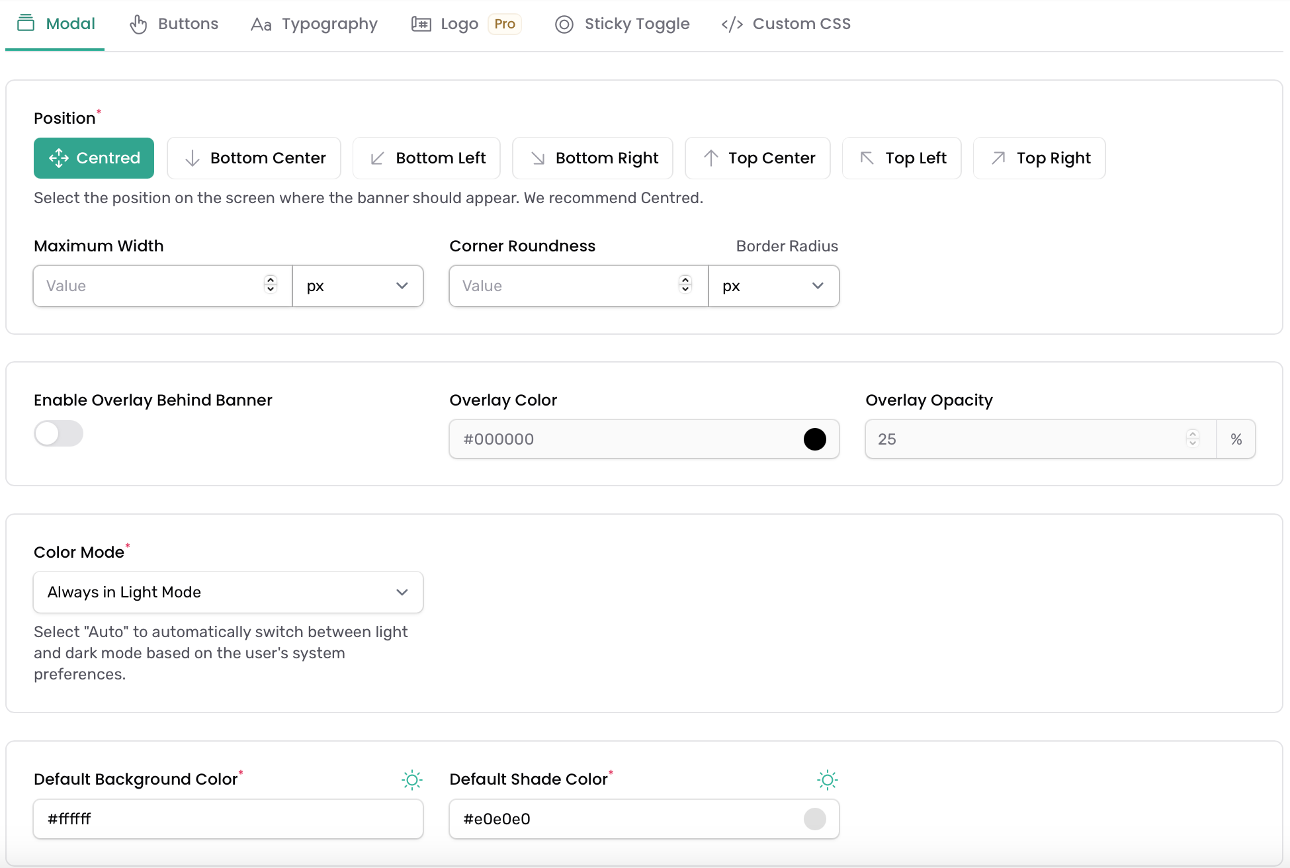Viewport: 1290px width, 868px height.
Task: Click the diagonal arrow icon on Bottom Left
Action: [x=378, y=158]
